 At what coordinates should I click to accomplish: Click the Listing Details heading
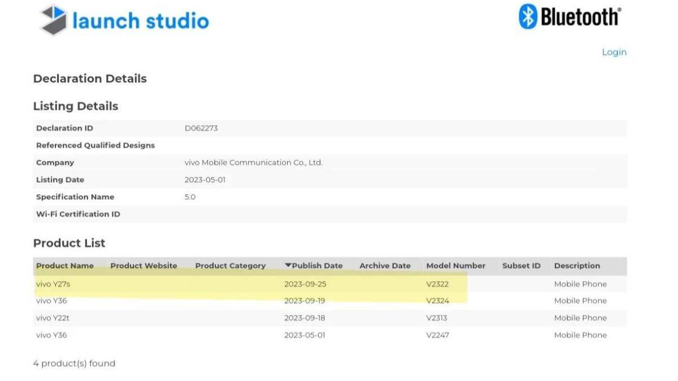76,106
